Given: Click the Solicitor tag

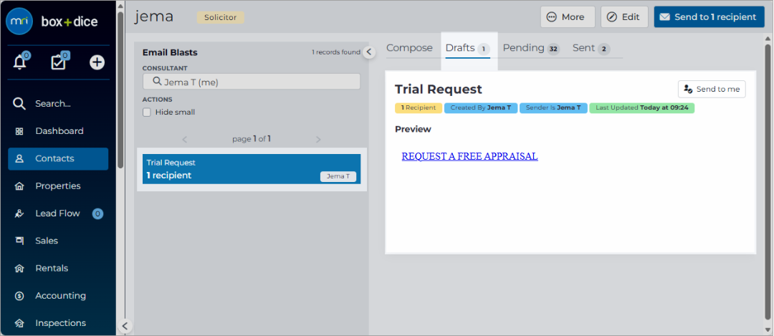Looking at the screenshot, I should [x=221, y=17].
